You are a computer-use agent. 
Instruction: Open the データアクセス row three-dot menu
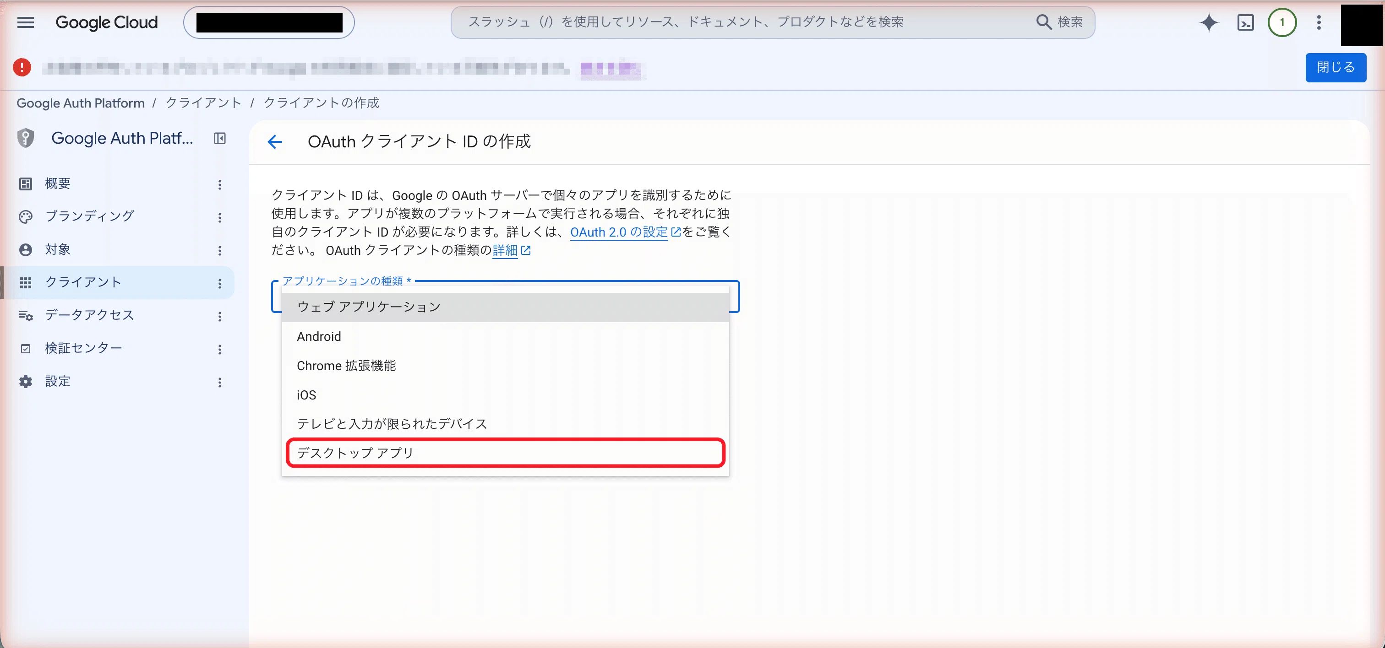click(x=219, y=316)
